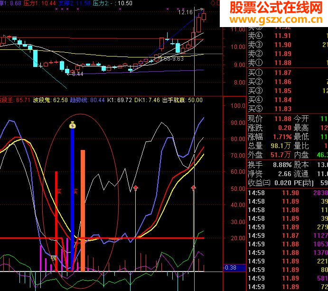Screen dimensions: 328x291
Task: Select the 买③ 11.85 order row
Action: tap(288, 91)
